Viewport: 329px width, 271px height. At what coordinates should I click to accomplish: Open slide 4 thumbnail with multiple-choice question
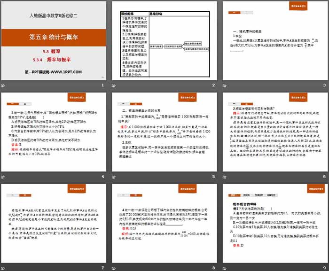54,133
